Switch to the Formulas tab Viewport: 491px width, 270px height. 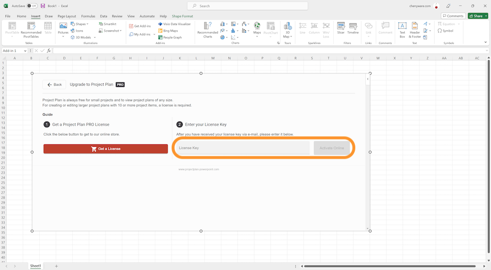point(88,16)
